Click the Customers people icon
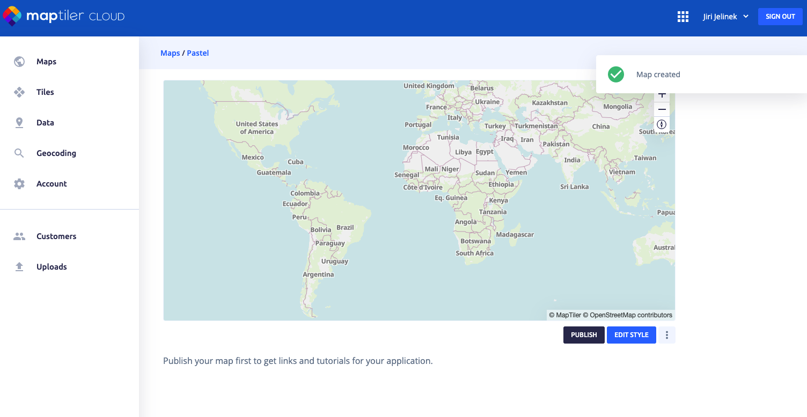 19,236
